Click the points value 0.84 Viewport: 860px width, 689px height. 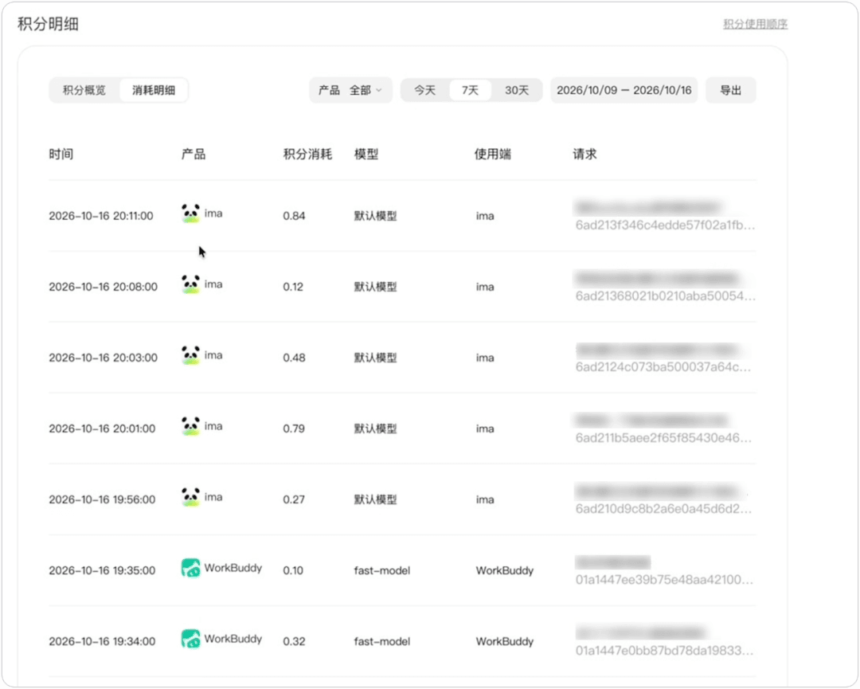click(x=294, y=216)
